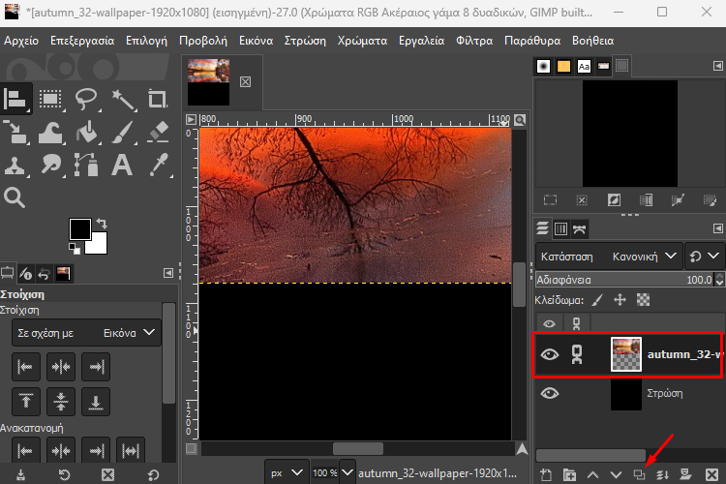
Task: Select the Align tool in toolbox
Action: click(15, 99)
